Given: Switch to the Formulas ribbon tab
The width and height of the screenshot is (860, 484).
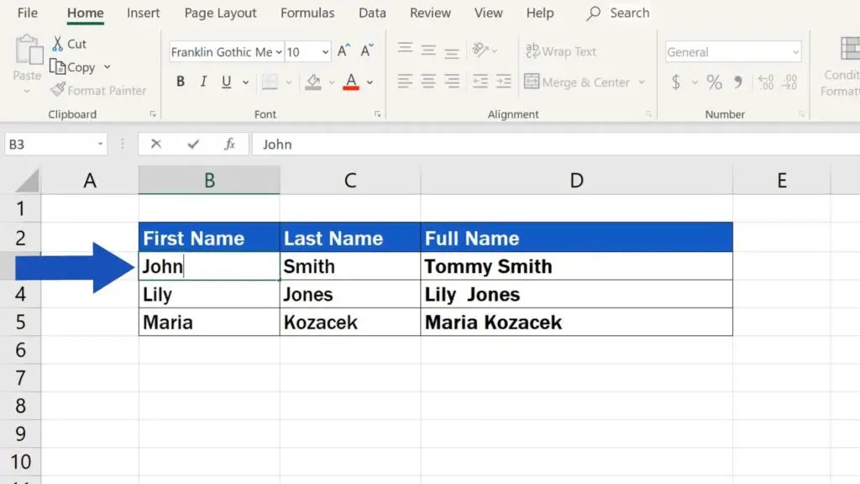Looking at the screenshot, I should point(307,13).
